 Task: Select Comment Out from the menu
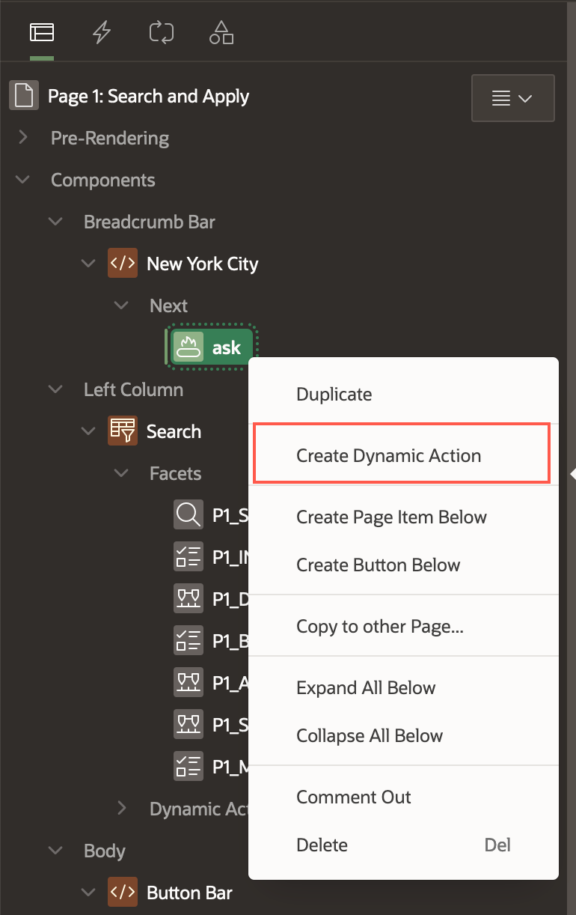pyautogui.click(x=353, y=797)
